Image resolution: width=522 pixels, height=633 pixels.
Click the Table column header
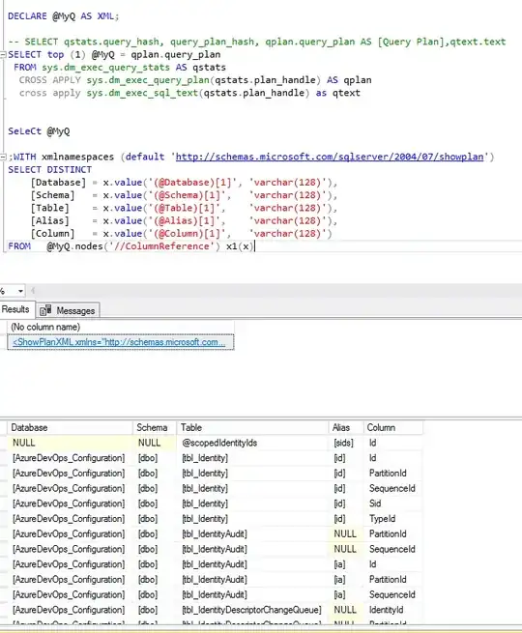(252, 427)
